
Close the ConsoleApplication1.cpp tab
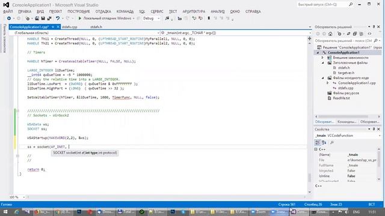pyautogui.click(x=58, y=27)
